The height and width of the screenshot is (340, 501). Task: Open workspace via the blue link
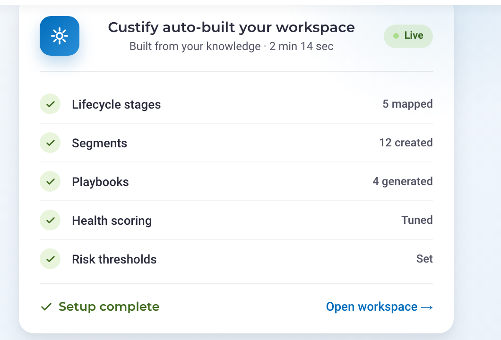pos(379,307)
